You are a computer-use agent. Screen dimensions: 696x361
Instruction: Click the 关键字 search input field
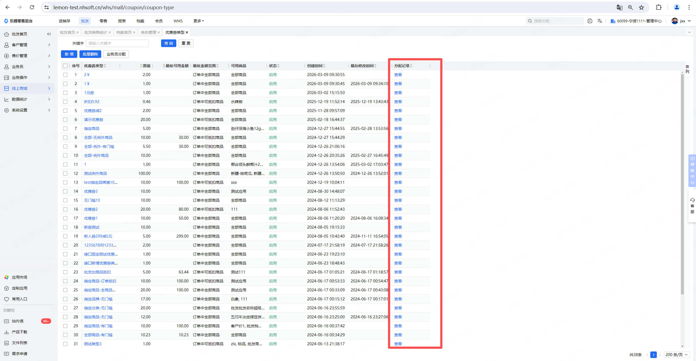(117, 43)
